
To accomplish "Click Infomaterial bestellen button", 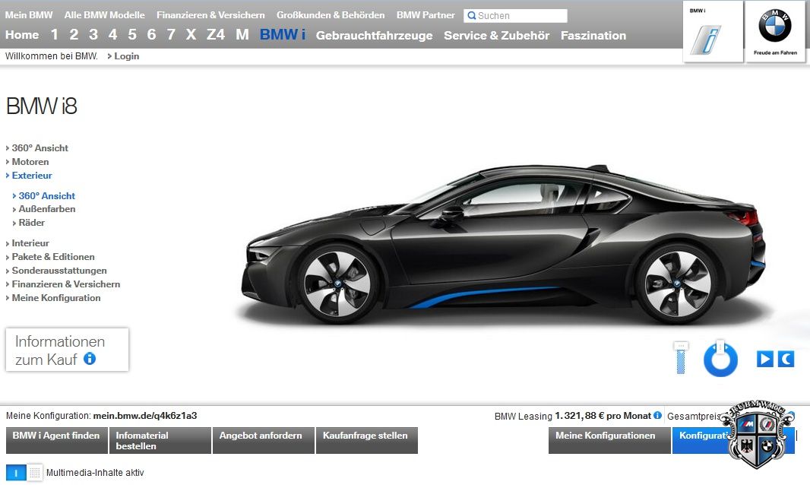I will pos(160,441).
